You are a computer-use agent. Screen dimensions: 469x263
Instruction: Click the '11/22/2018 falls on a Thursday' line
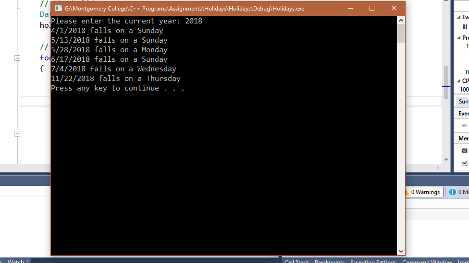coord(116,79)
